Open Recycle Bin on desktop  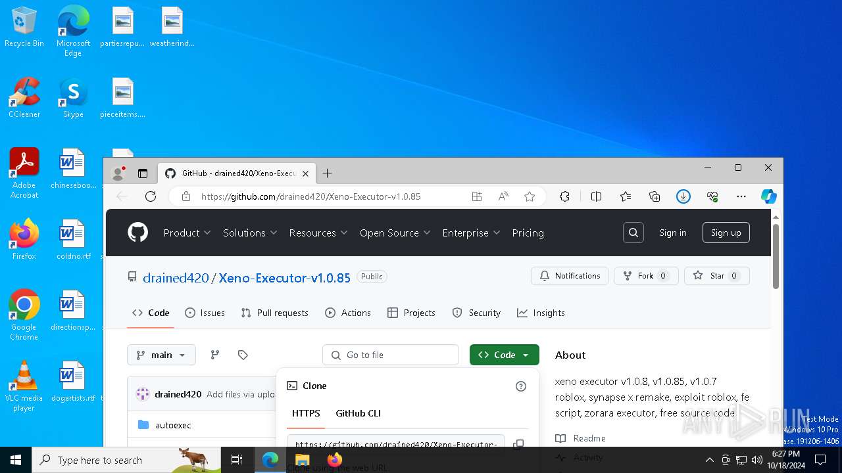(x=24, y=28)
